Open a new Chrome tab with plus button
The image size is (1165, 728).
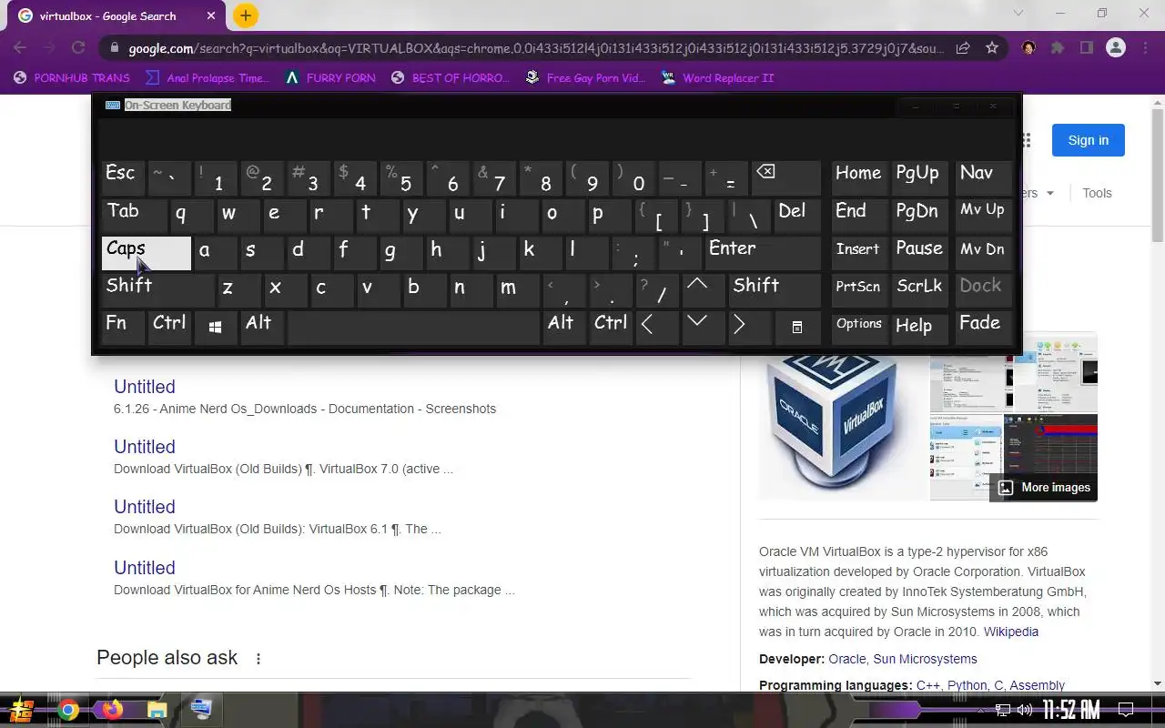point(245,15)
